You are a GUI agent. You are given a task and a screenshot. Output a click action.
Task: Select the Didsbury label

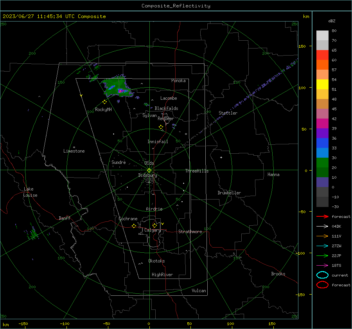click(147, 175)
